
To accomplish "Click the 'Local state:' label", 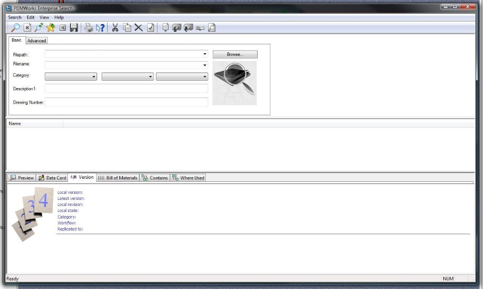I will click(x=68, y=210).
